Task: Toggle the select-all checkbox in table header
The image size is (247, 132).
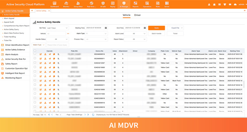Action: (35, 51)
